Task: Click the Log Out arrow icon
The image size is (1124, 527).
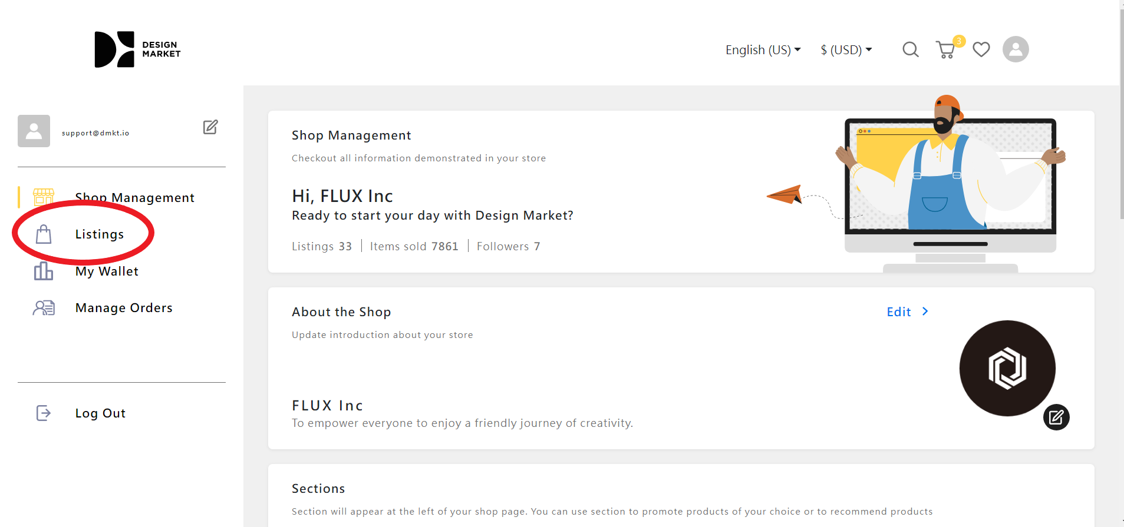Action: coord(44,413)
